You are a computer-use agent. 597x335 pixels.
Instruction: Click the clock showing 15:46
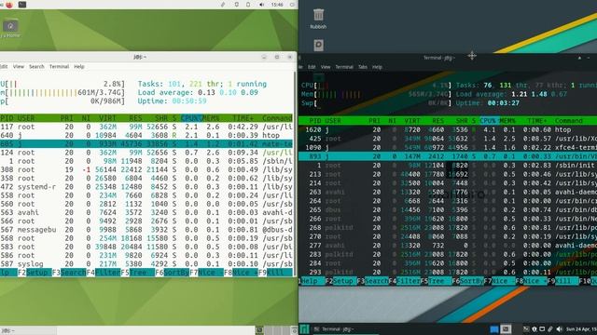point(277,5)
